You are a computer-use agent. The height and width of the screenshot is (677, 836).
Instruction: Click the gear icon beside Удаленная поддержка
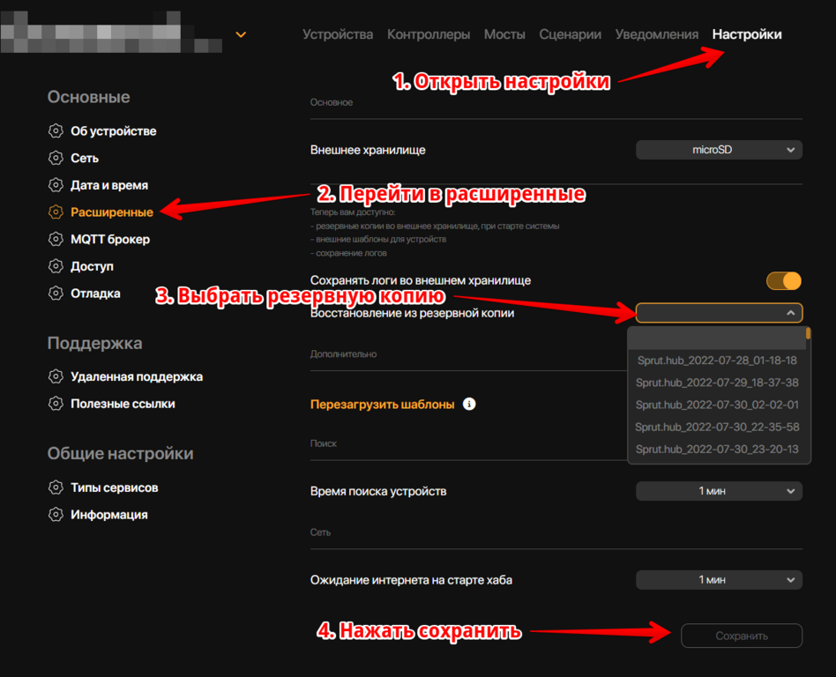tap(56, 377)
